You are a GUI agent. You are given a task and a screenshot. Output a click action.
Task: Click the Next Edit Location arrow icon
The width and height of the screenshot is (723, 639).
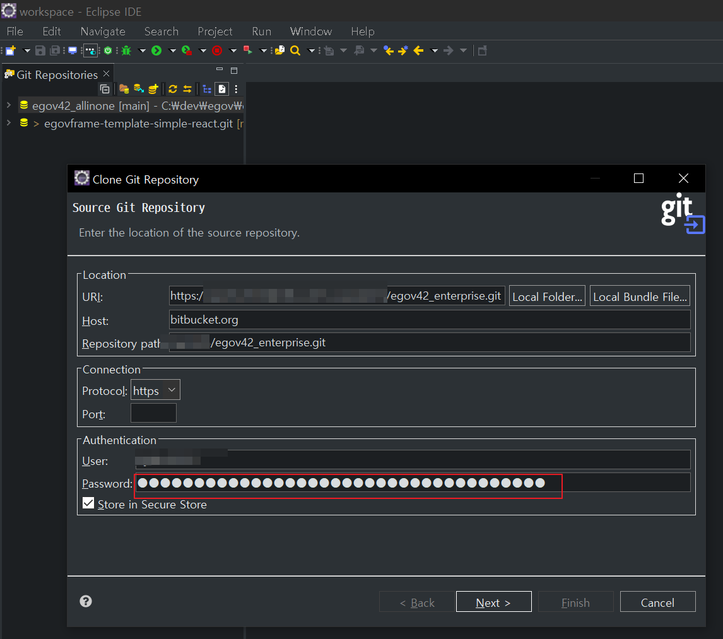click(403, 50)
